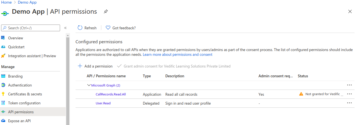Click the pin icon beside the page title
Screen dimensions: 359x125
coord(106,12)
